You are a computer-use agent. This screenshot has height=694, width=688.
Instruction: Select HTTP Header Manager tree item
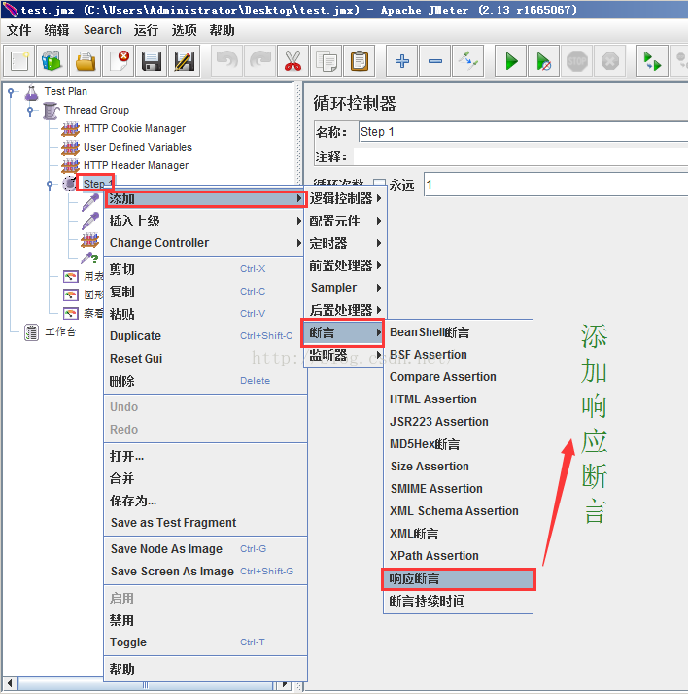[x=136, y=165]
